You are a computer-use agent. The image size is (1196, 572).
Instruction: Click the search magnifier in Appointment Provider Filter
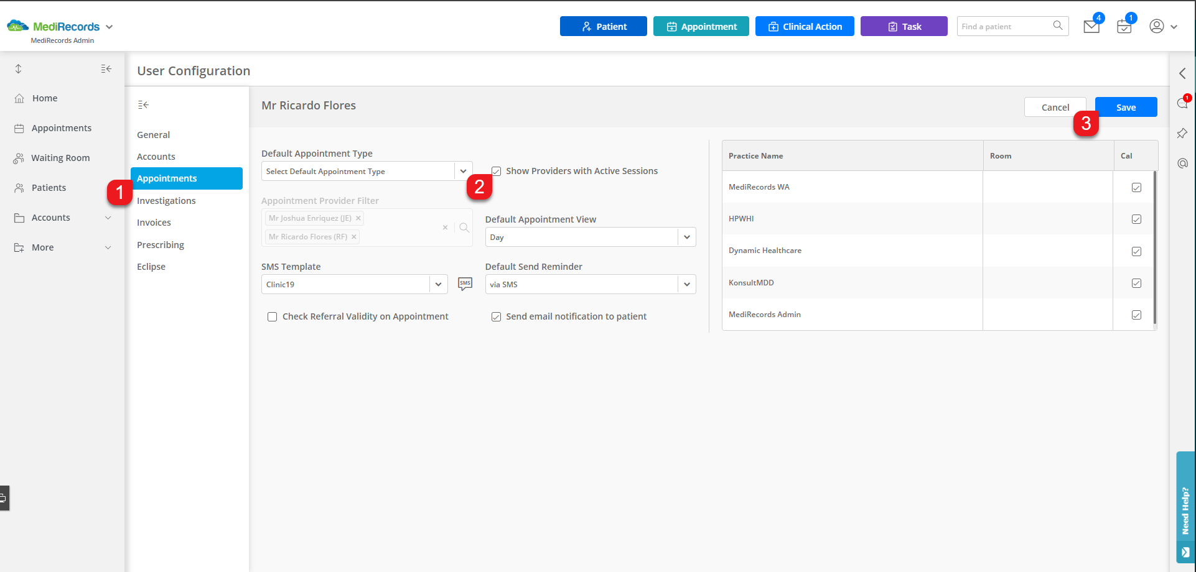click(x=464, y=228)
